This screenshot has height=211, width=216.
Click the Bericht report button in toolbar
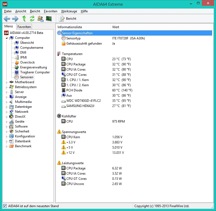67,19
